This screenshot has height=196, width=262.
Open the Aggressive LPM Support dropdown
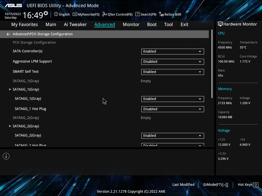[172, 62]
